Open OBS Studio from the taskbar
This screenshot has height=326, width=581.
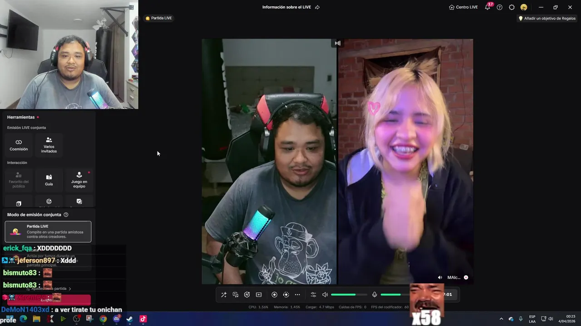[76, 319]
